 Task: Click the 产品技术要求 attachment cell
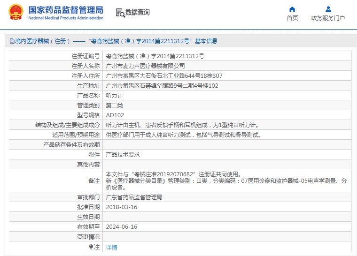[123, 154]
